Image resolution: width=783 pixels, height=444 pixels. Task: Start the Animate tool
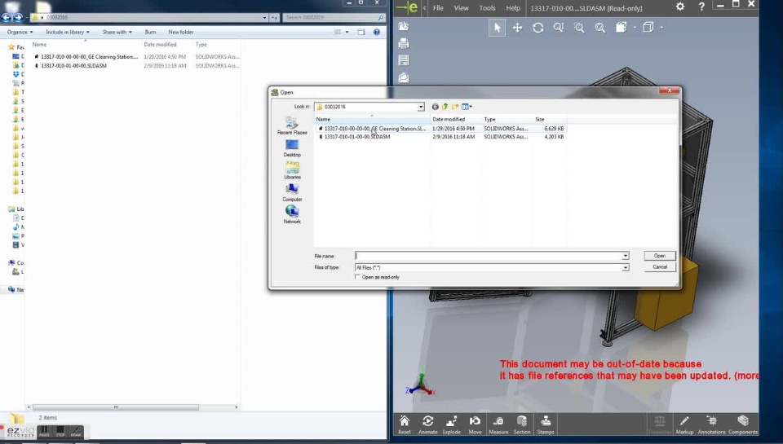427,424
